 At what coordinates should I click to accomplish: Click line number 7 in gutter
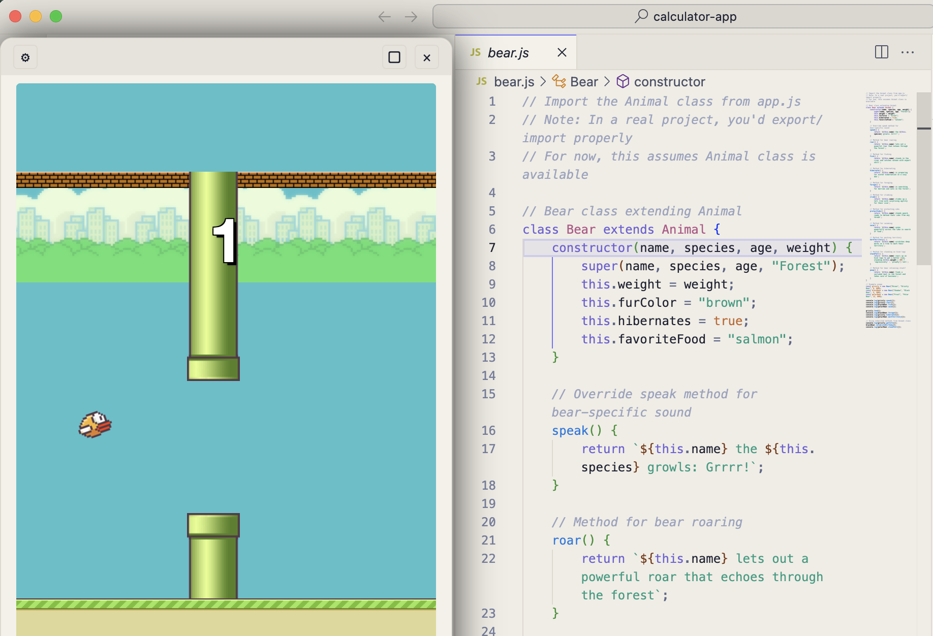point(492,247)
